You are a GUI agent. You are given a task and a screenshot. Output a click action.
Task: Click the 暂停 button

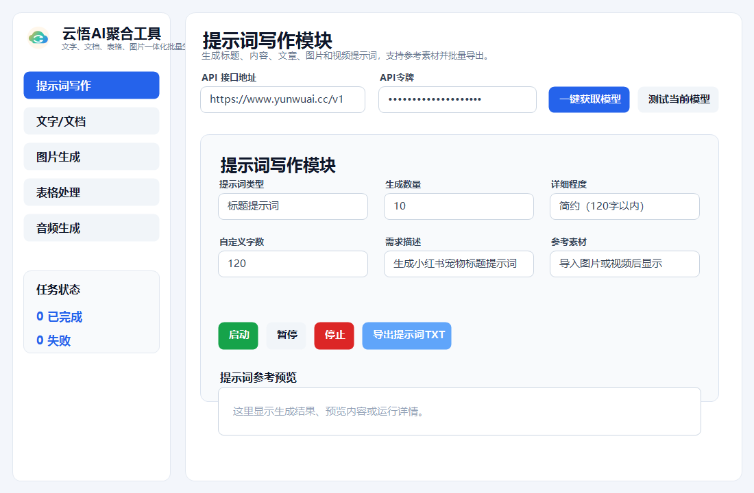[x=286, y=336]
